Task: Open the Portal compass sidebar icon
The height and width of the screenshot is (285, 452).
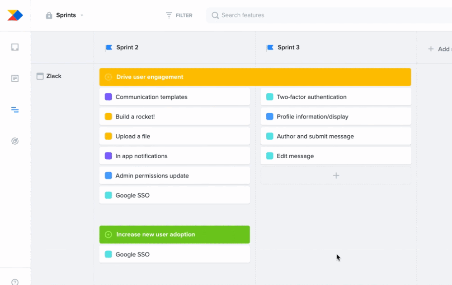Action: coord(15,141)
